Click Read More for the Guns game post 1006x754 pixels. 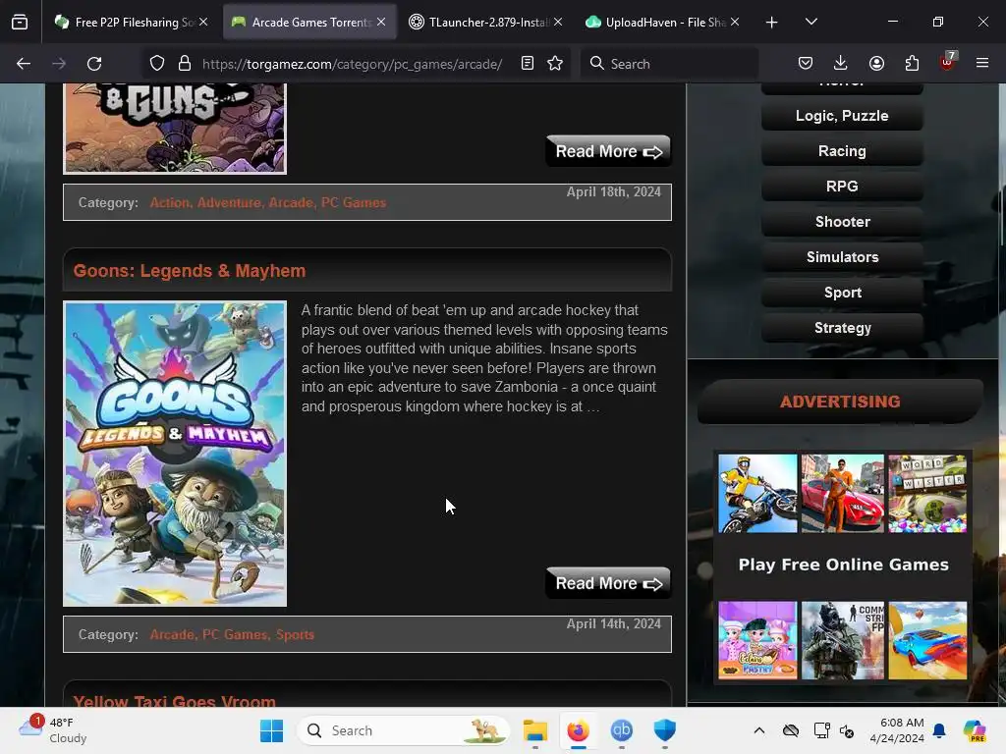pyautogui.click(x=608, y=151)
